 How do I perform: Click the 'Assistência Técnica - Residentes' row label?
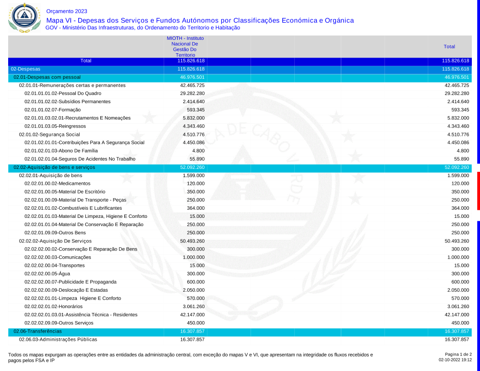(81, 315)
